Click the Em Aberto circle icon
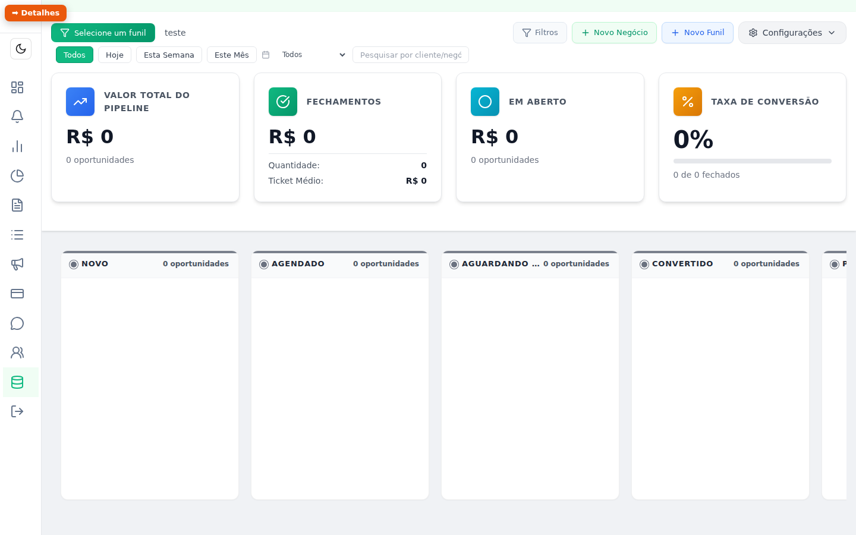Screen dimensions: 856x535 (x=485, y=102)
